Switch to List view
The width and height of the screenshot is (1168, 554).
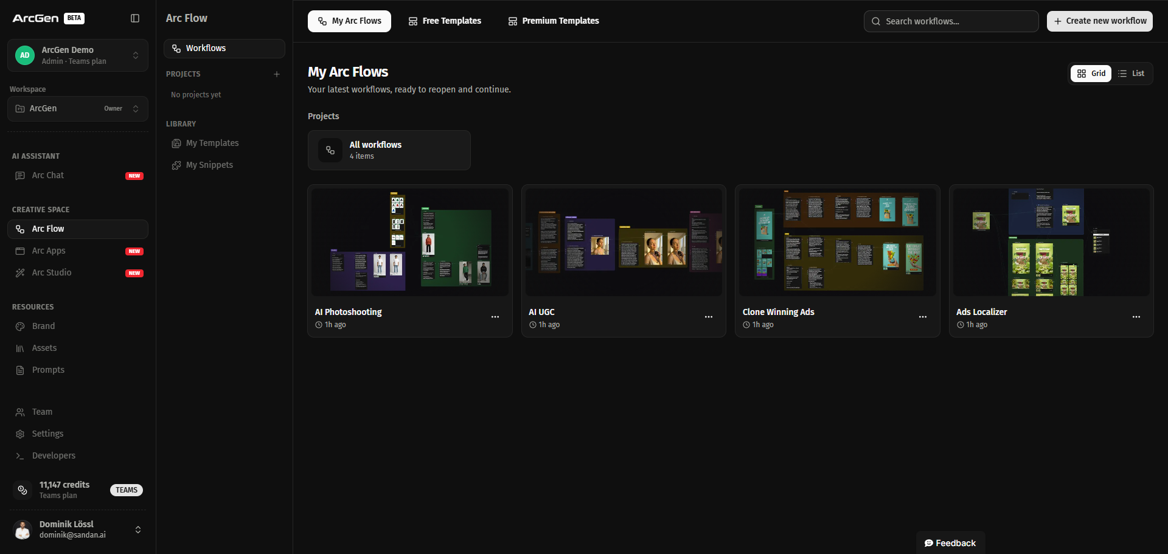click(1131, 74)
